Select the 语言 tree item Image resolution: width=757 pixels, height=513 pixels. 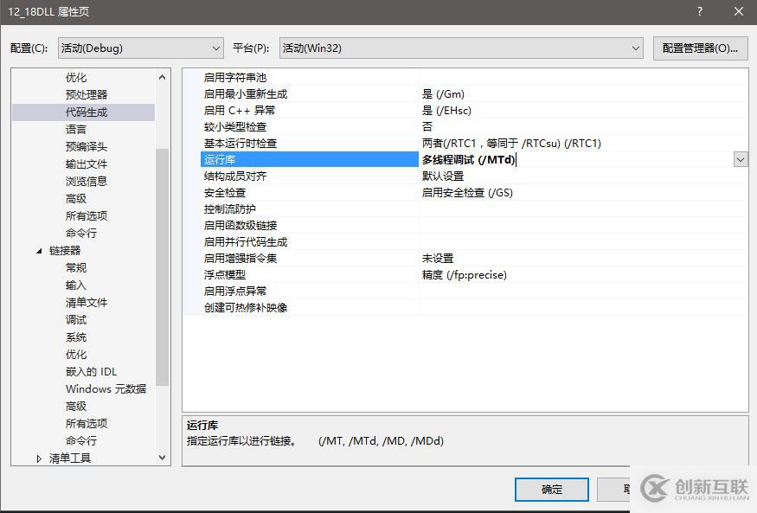pos(76,130)
